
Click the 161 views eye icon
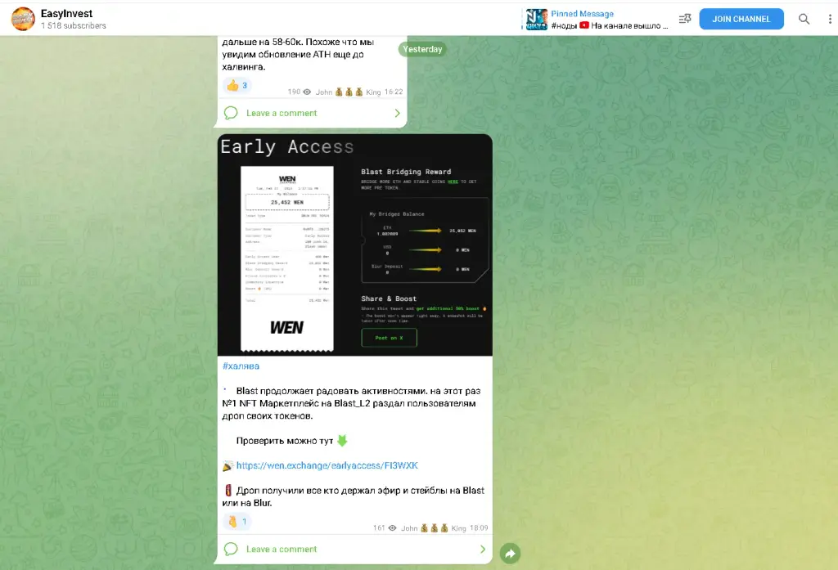coord(392,527)
